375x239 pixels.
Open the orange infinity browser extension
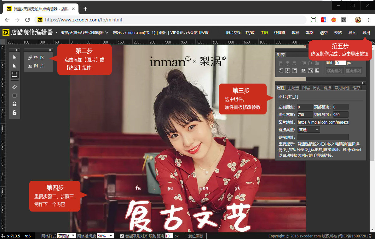coord(334,20)
